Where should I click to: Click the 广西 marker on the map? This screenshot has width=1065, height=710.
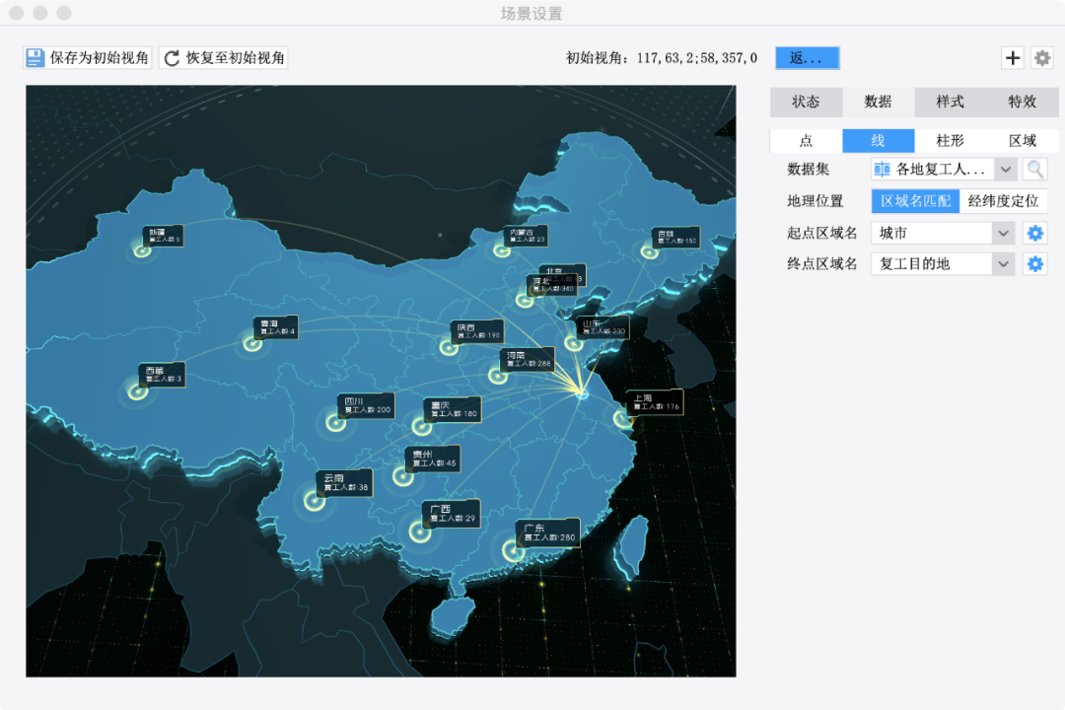click(x=420, y=532)
